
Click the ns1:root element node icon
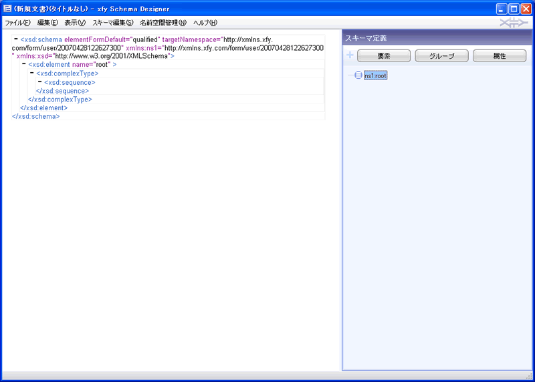pos(358,75)
